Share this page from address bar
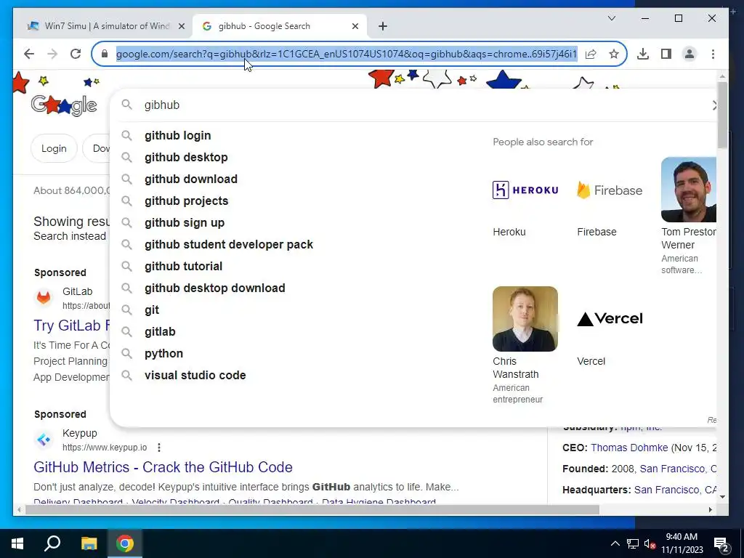Image resolution: width=744 pixels, height=558 pixels. pyautogui.click(x=591, y=54)
